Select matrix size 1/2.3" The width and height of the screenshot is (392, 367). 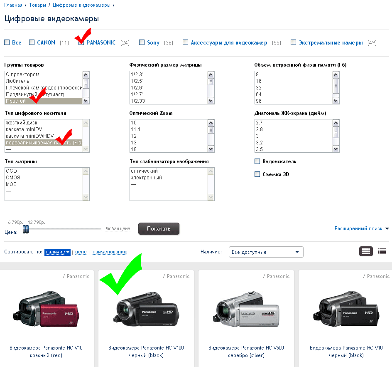[169, 74]
